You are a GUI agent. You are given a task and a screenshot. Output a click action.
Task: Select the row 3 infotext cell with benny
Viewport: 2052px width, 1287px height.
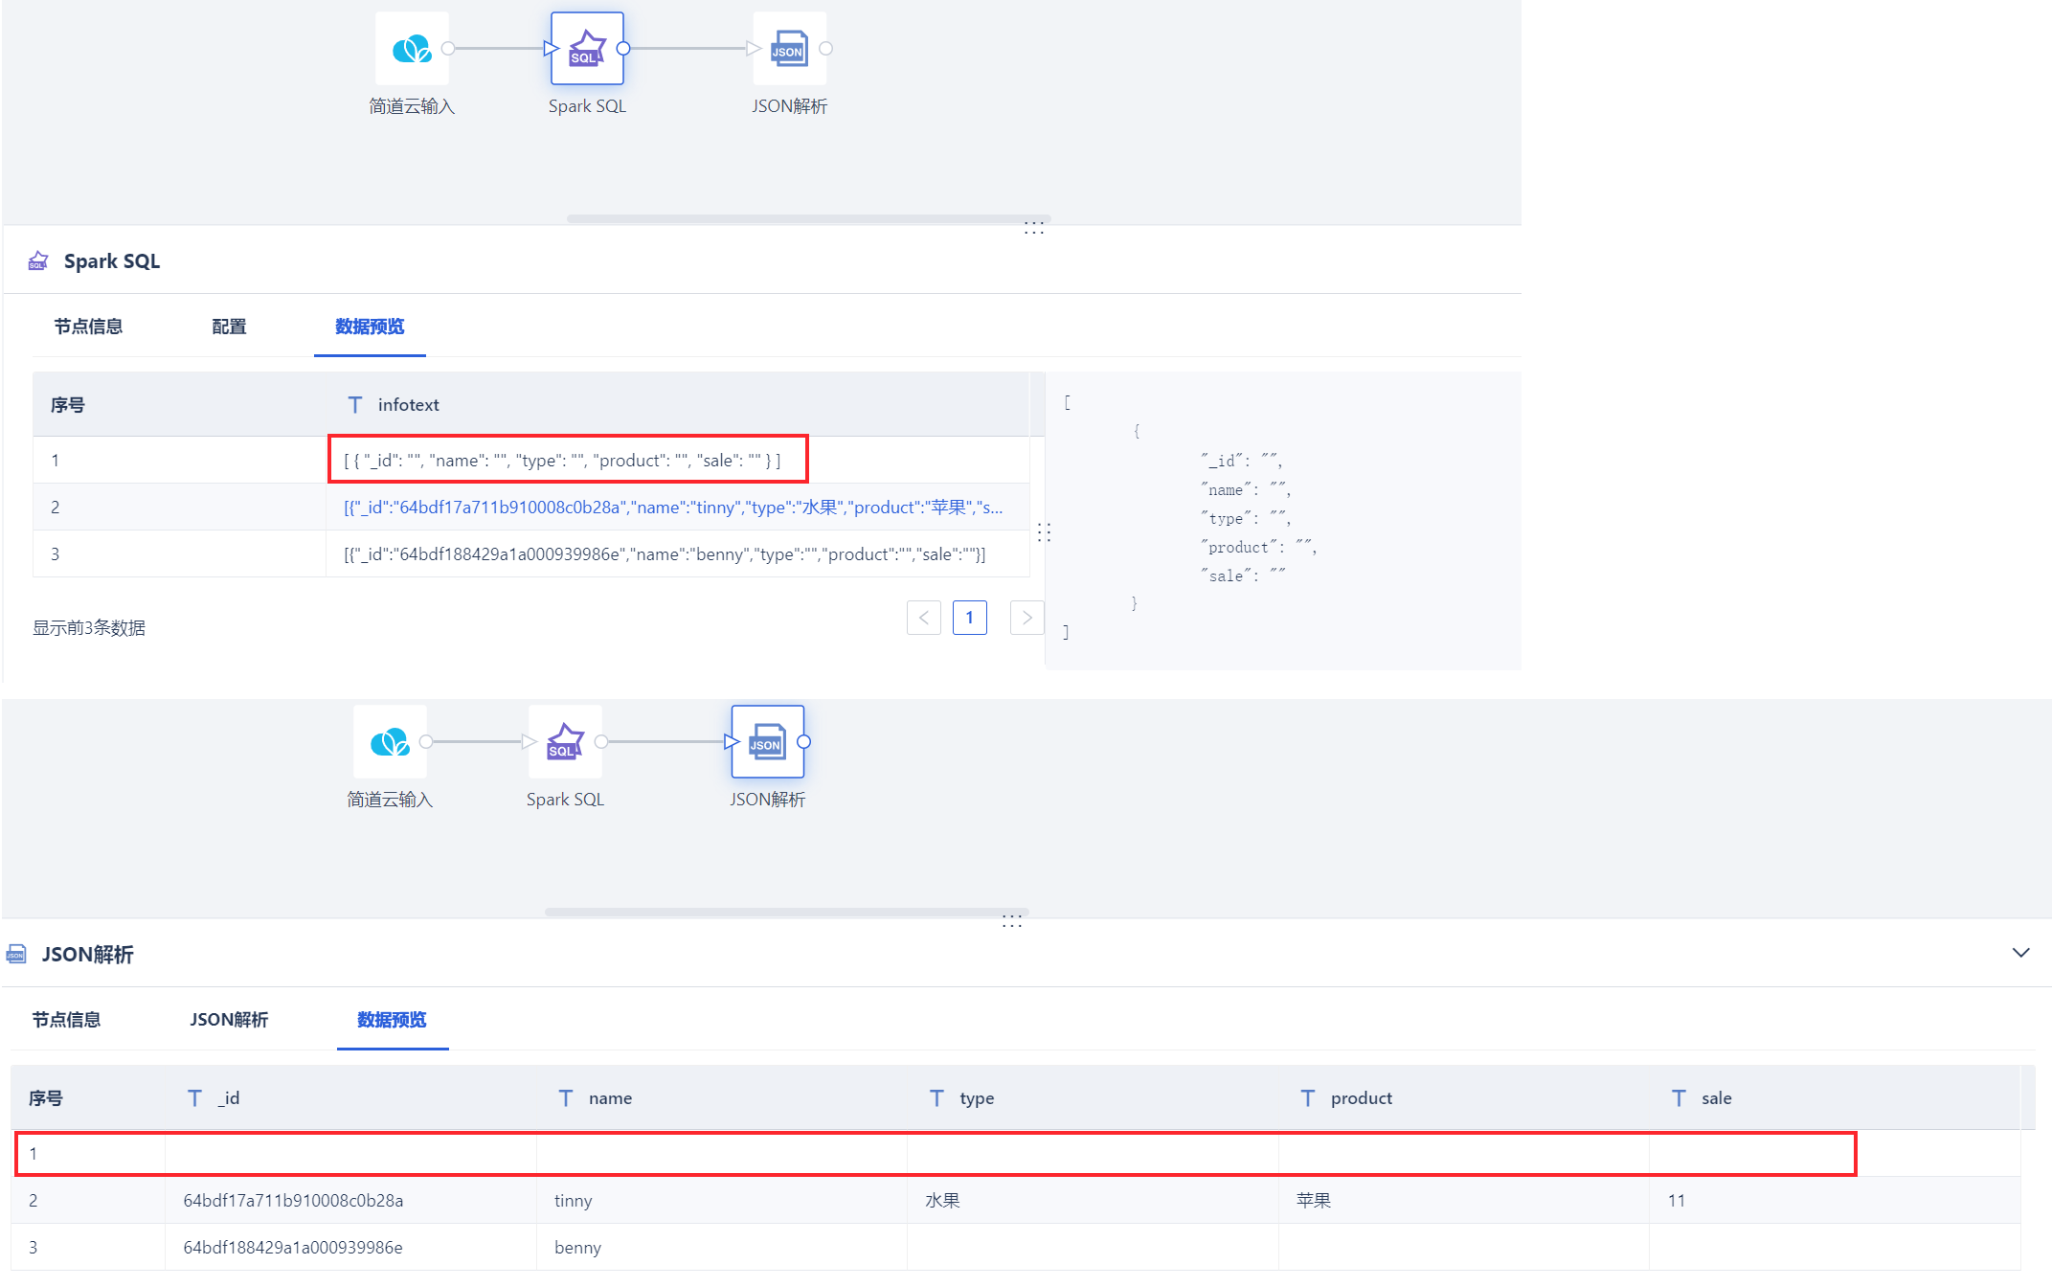(x=665, y=554)
